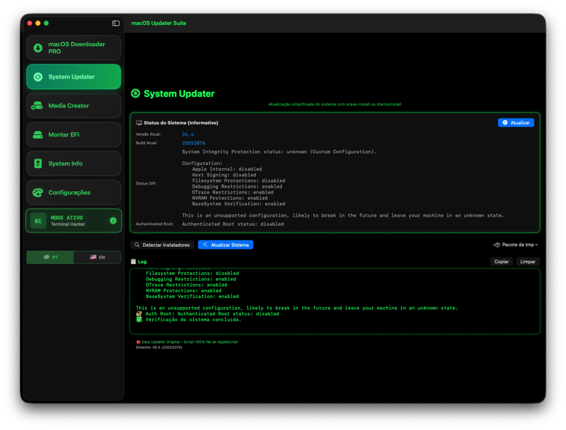Select System Updater in sidebar
Screen dimensions: 566x430
click(74, 77)
